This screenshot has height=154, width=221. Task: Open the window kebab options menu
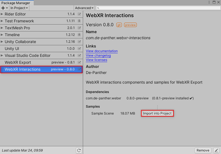[209, 2]
